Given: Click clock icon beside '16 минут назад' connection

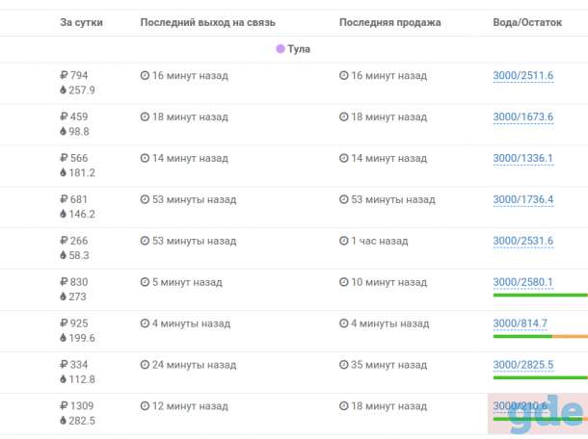Looking at the screenshot, I should [x=145, y=76].
